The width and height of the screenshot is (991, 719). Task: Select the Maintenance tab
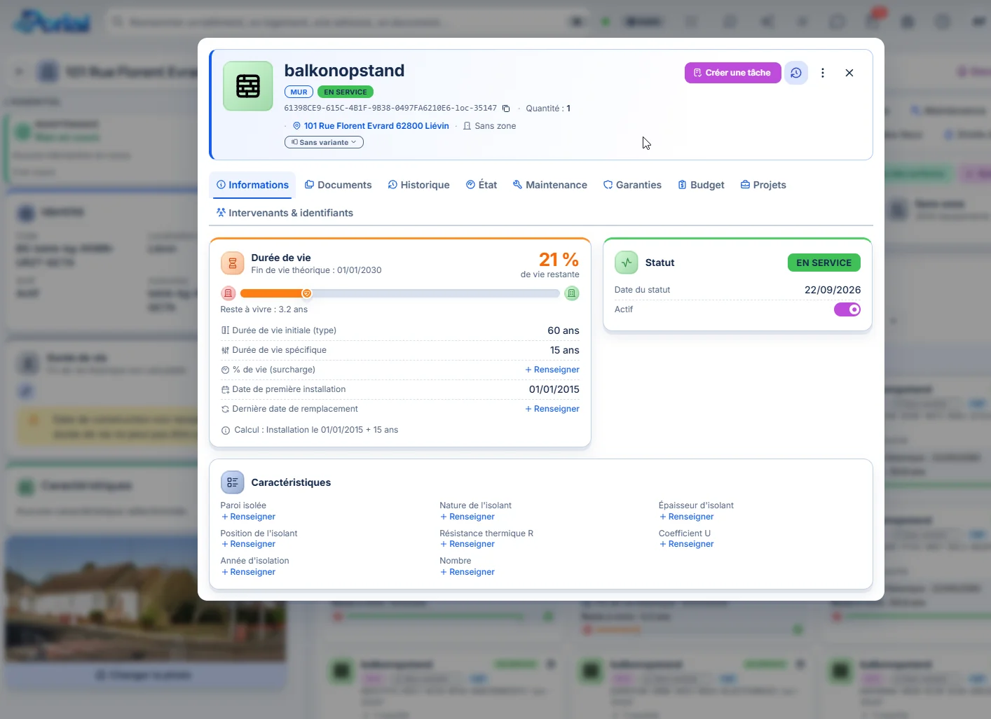pyautogui.click(x=550, y=185)
